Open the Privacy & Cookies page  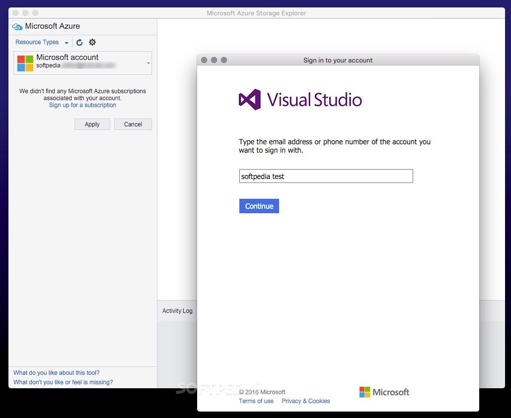tap(305, 401)
